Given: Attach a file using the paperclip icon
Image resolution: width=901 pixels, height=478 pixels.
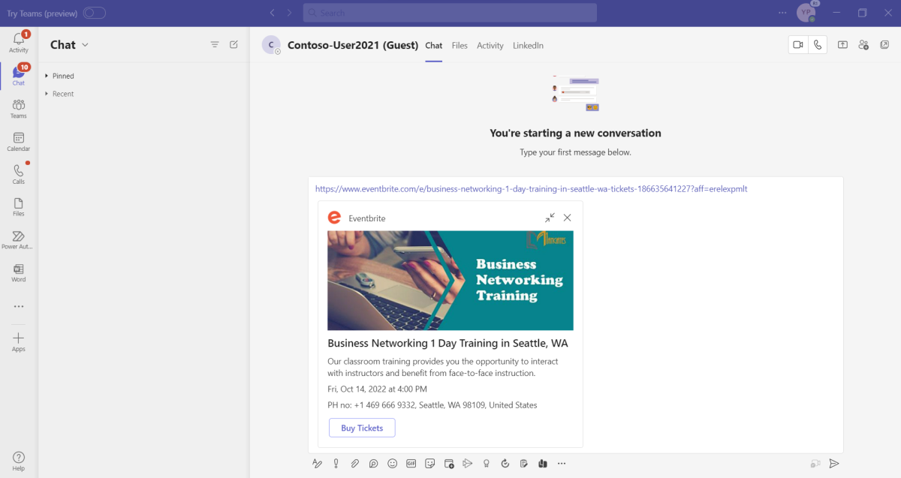Looking at the screenshot, I should pyautogui.click(x=354, y=464).
